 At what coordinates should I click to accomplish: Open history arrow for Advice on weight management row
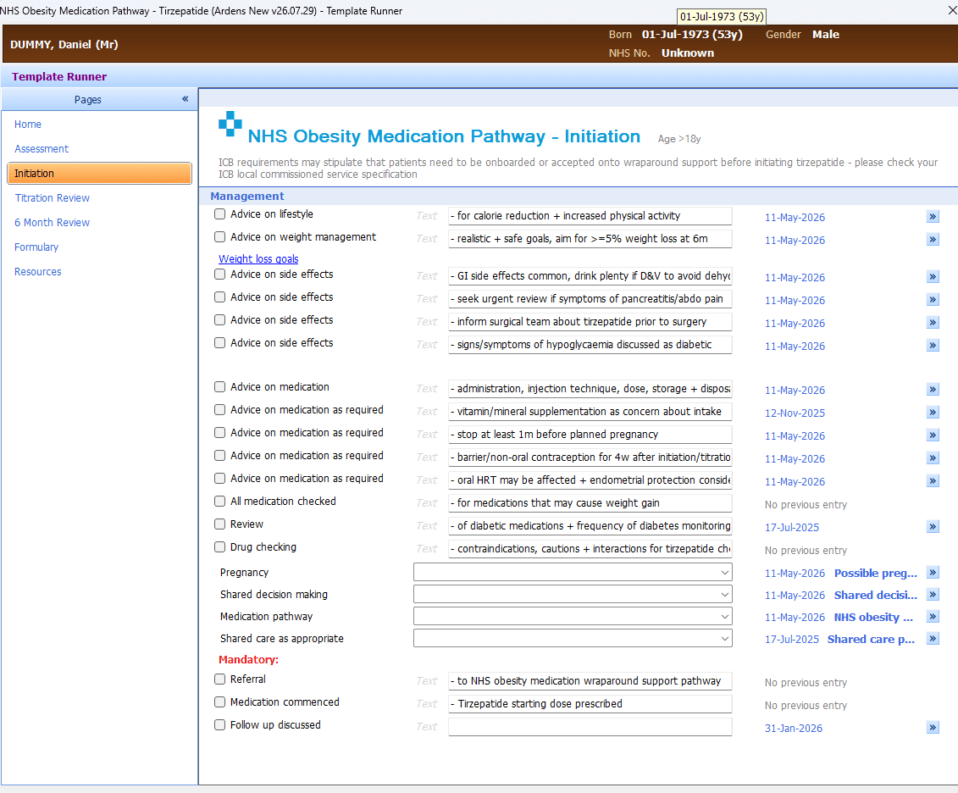[x=933, y=240]
